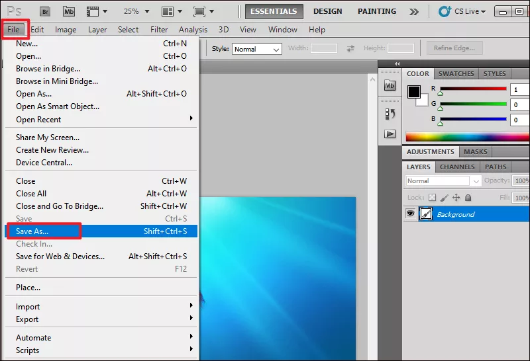
Task: Open the File menu
Action: 13,30
